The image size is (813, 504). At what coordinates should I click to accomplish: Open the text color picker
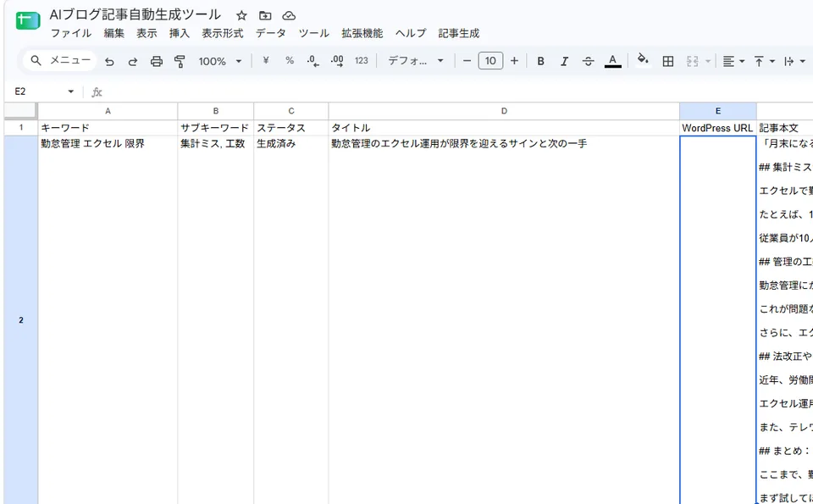(612, 61)
